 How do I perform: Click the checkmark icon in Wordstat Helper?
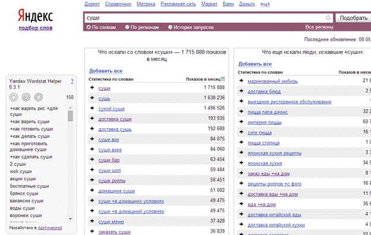[x=26, y=97]
